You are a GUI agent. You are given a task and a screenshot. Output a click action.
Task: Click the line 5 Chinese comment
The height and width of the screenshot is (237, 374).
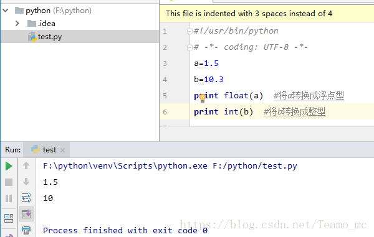(x=309, y=96)
